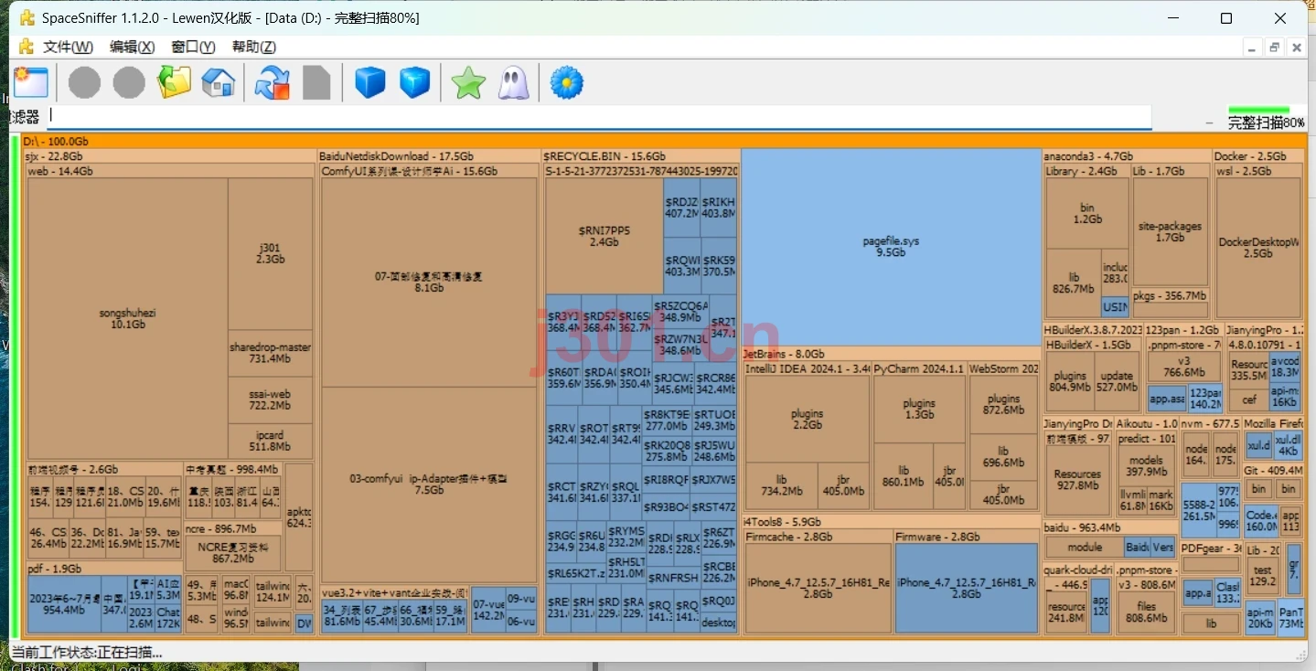The width and height of the screenshot is (1316, 671).
Task: Select the ssai-web 722.2Mb block
Action: coord(271,399)
